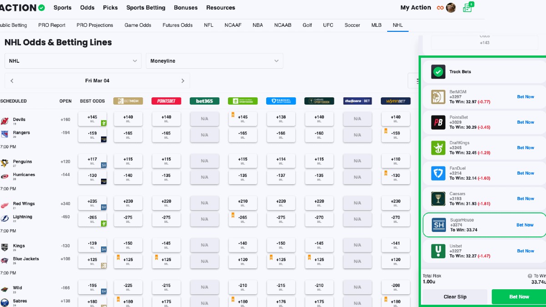This screenshot has height=307, width=546.
Task: Open the Red Wings team logo
Action: tap(5, 205)
